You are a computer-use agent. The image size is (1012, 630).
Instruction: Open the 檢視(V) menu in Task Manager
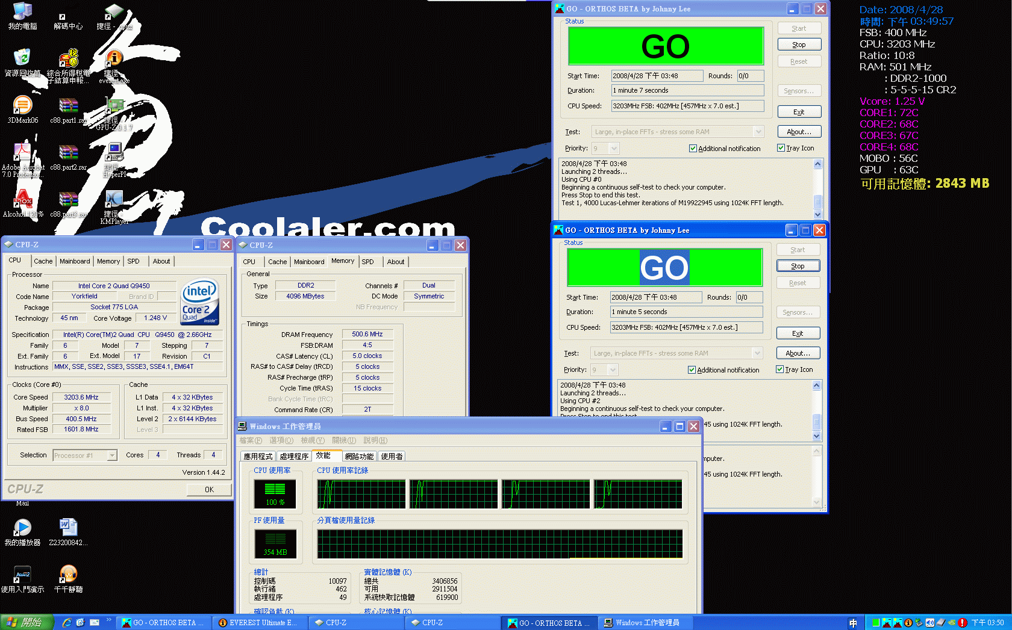[x=313, y=440]
